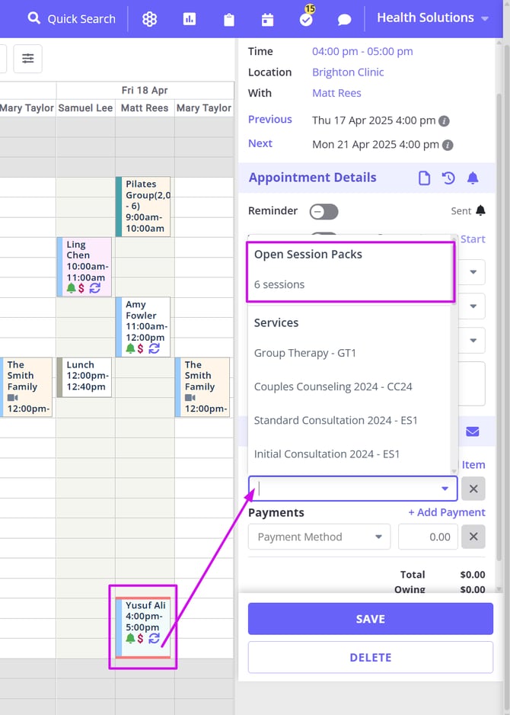Click the Add Payment link
Screen dimensions: 510x715
446,512
